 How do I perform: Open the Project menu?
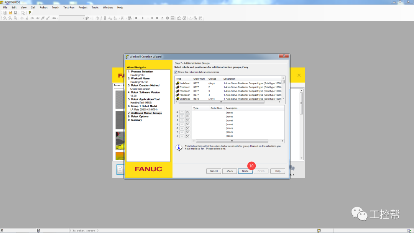(83, 7)
